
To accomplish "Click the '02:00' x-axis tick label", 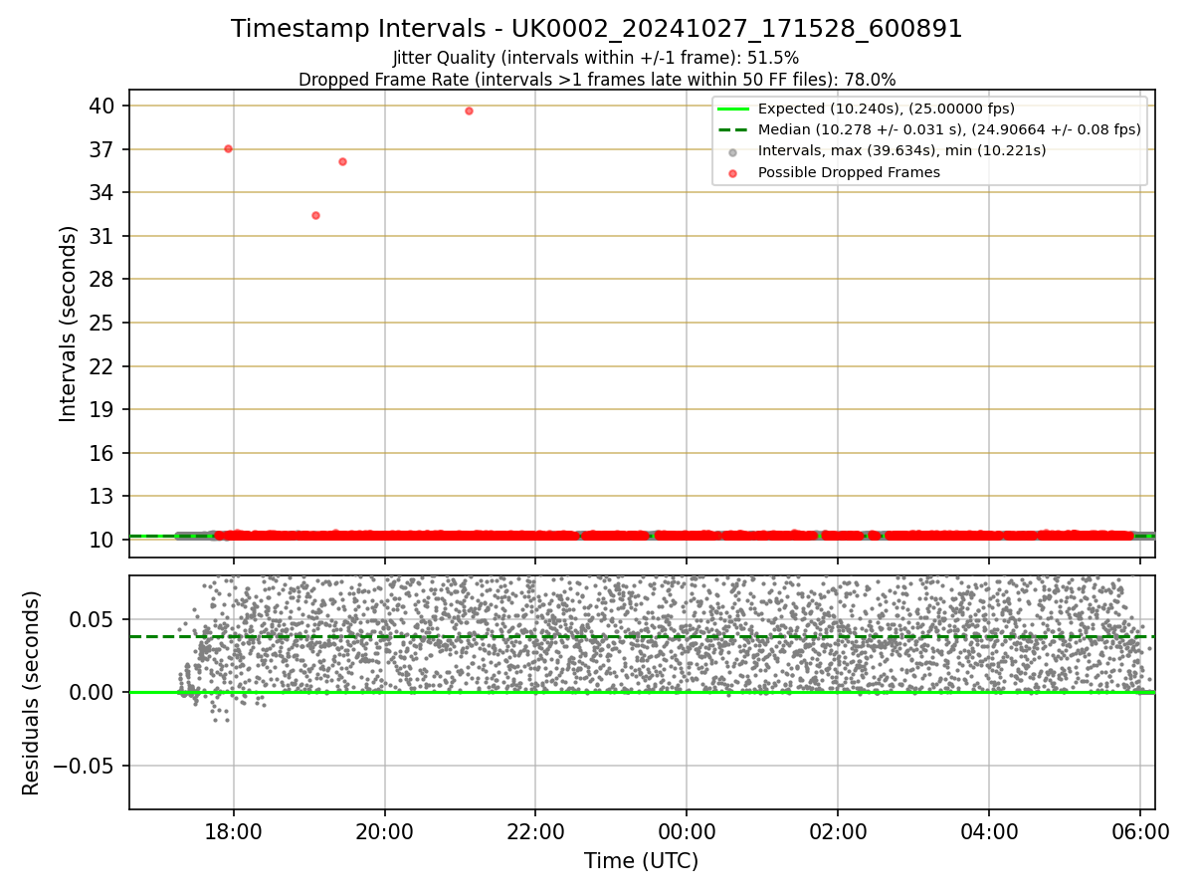I will tap(838, 831).
